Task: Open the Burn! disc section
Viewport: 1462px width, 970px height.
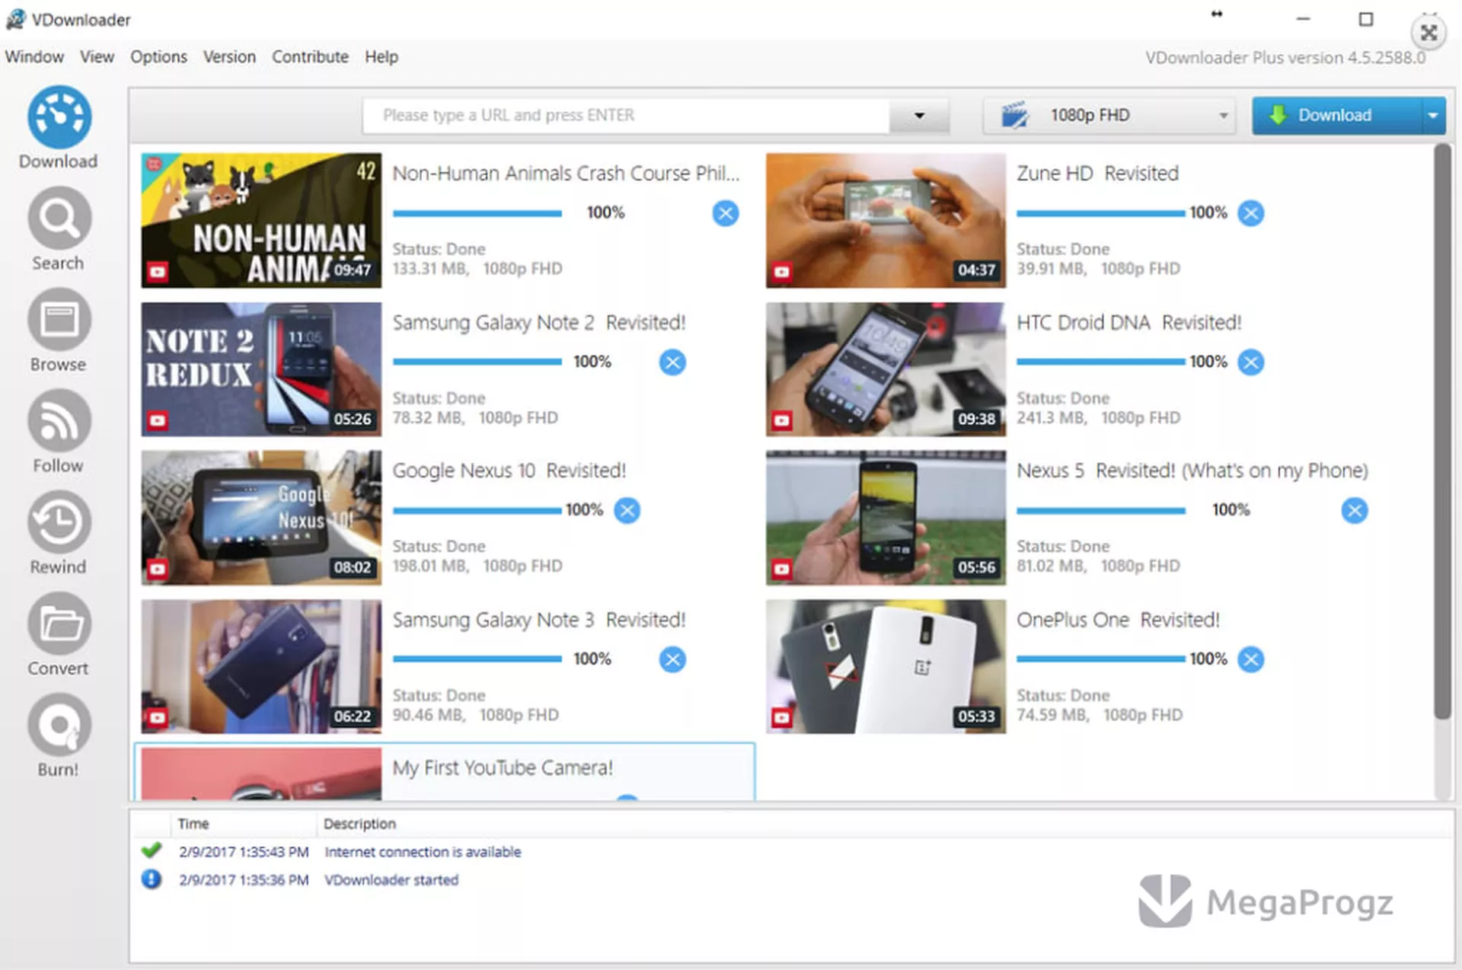Action: (x=59, y=735)
